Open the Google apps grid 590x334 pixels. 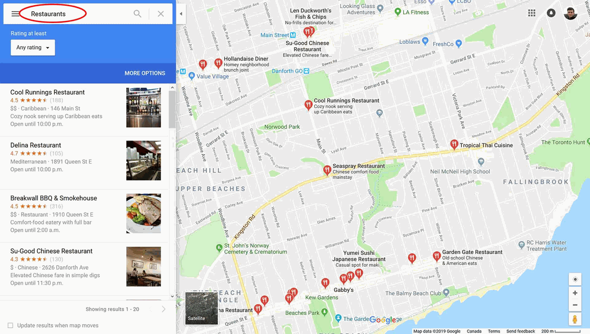[531, 13]
